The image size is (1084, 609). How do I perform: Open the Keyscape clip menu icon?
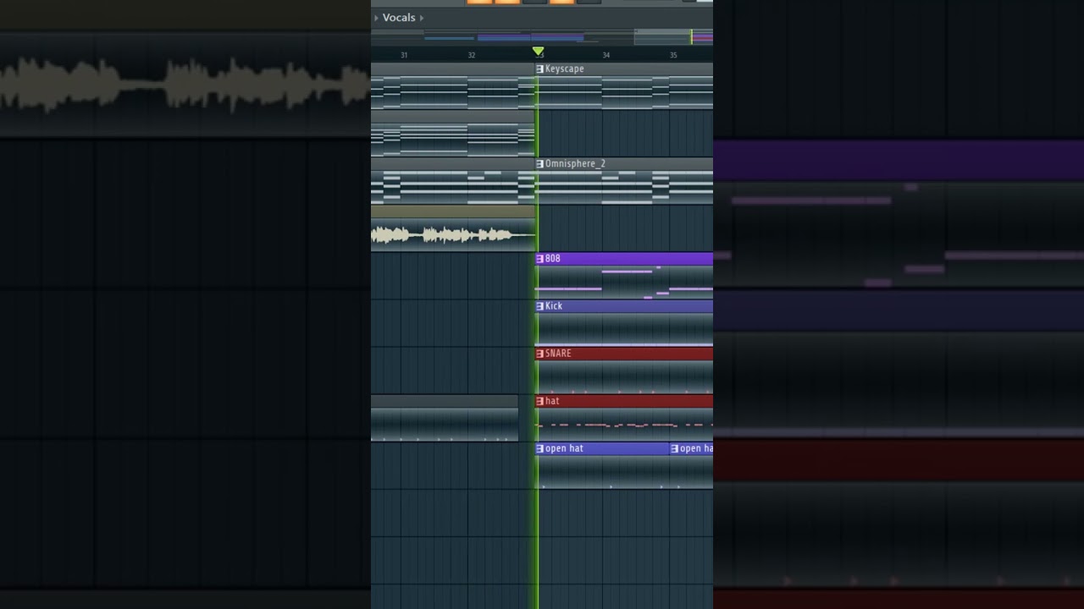click(540, 69)
